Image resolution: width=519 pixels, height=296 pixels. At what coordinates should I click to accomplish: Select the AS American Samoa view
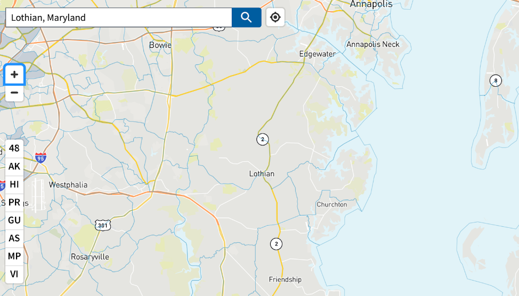coord(14,238)
